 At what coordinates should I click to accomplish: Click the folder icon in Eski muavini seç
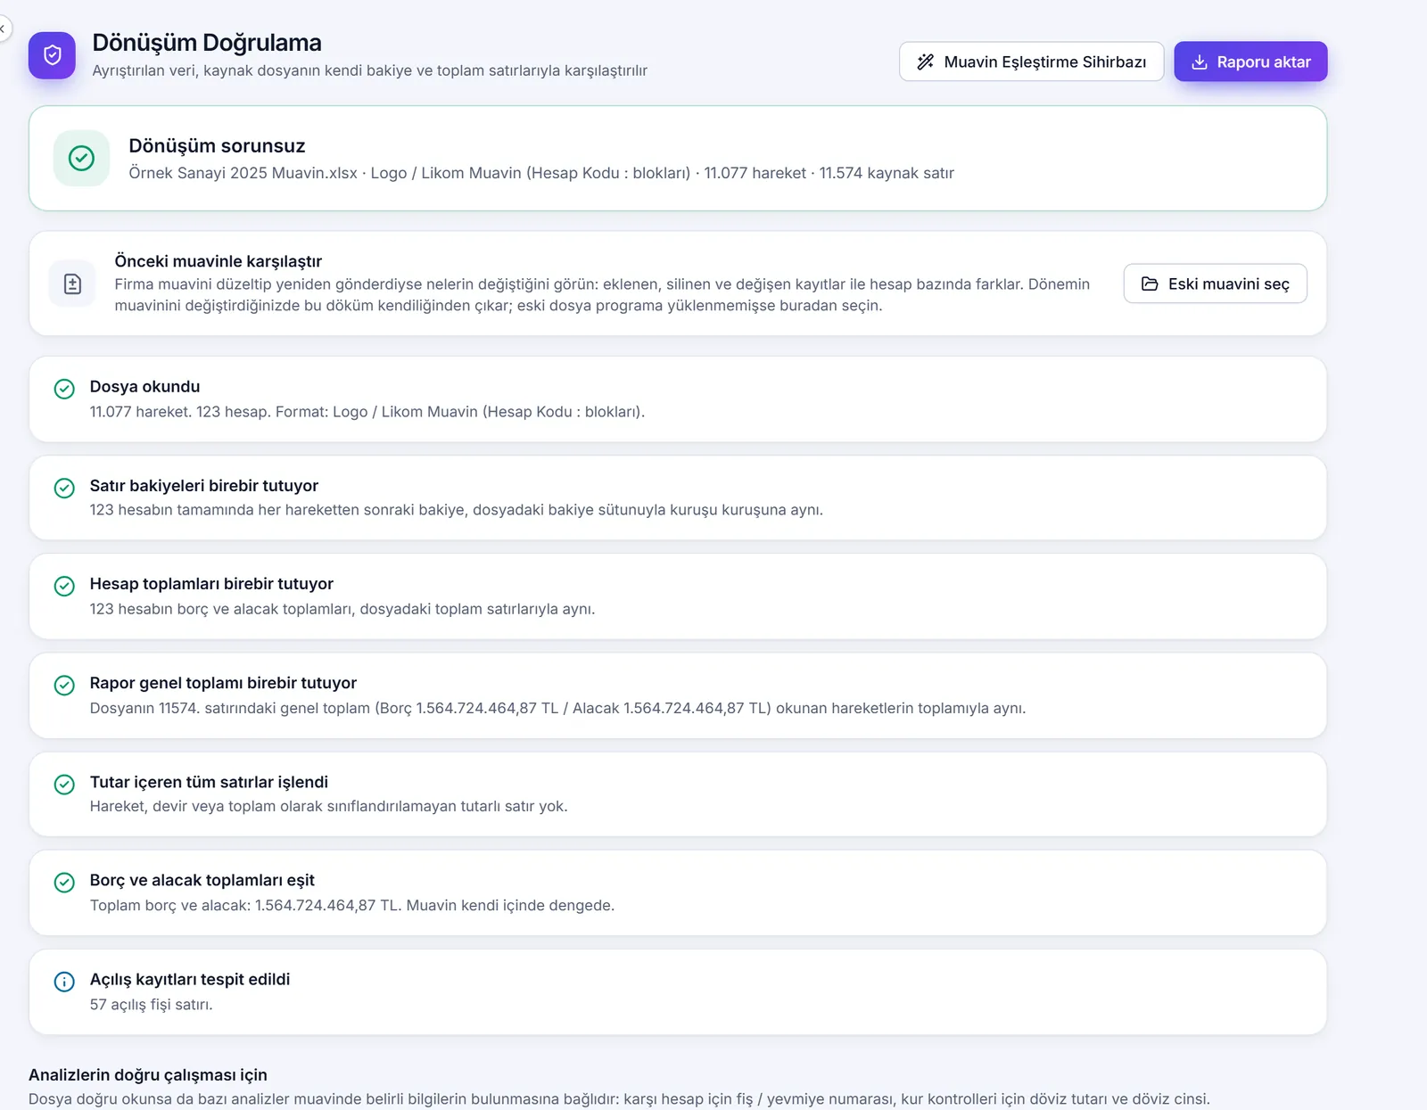click(x=1150, y=284)
